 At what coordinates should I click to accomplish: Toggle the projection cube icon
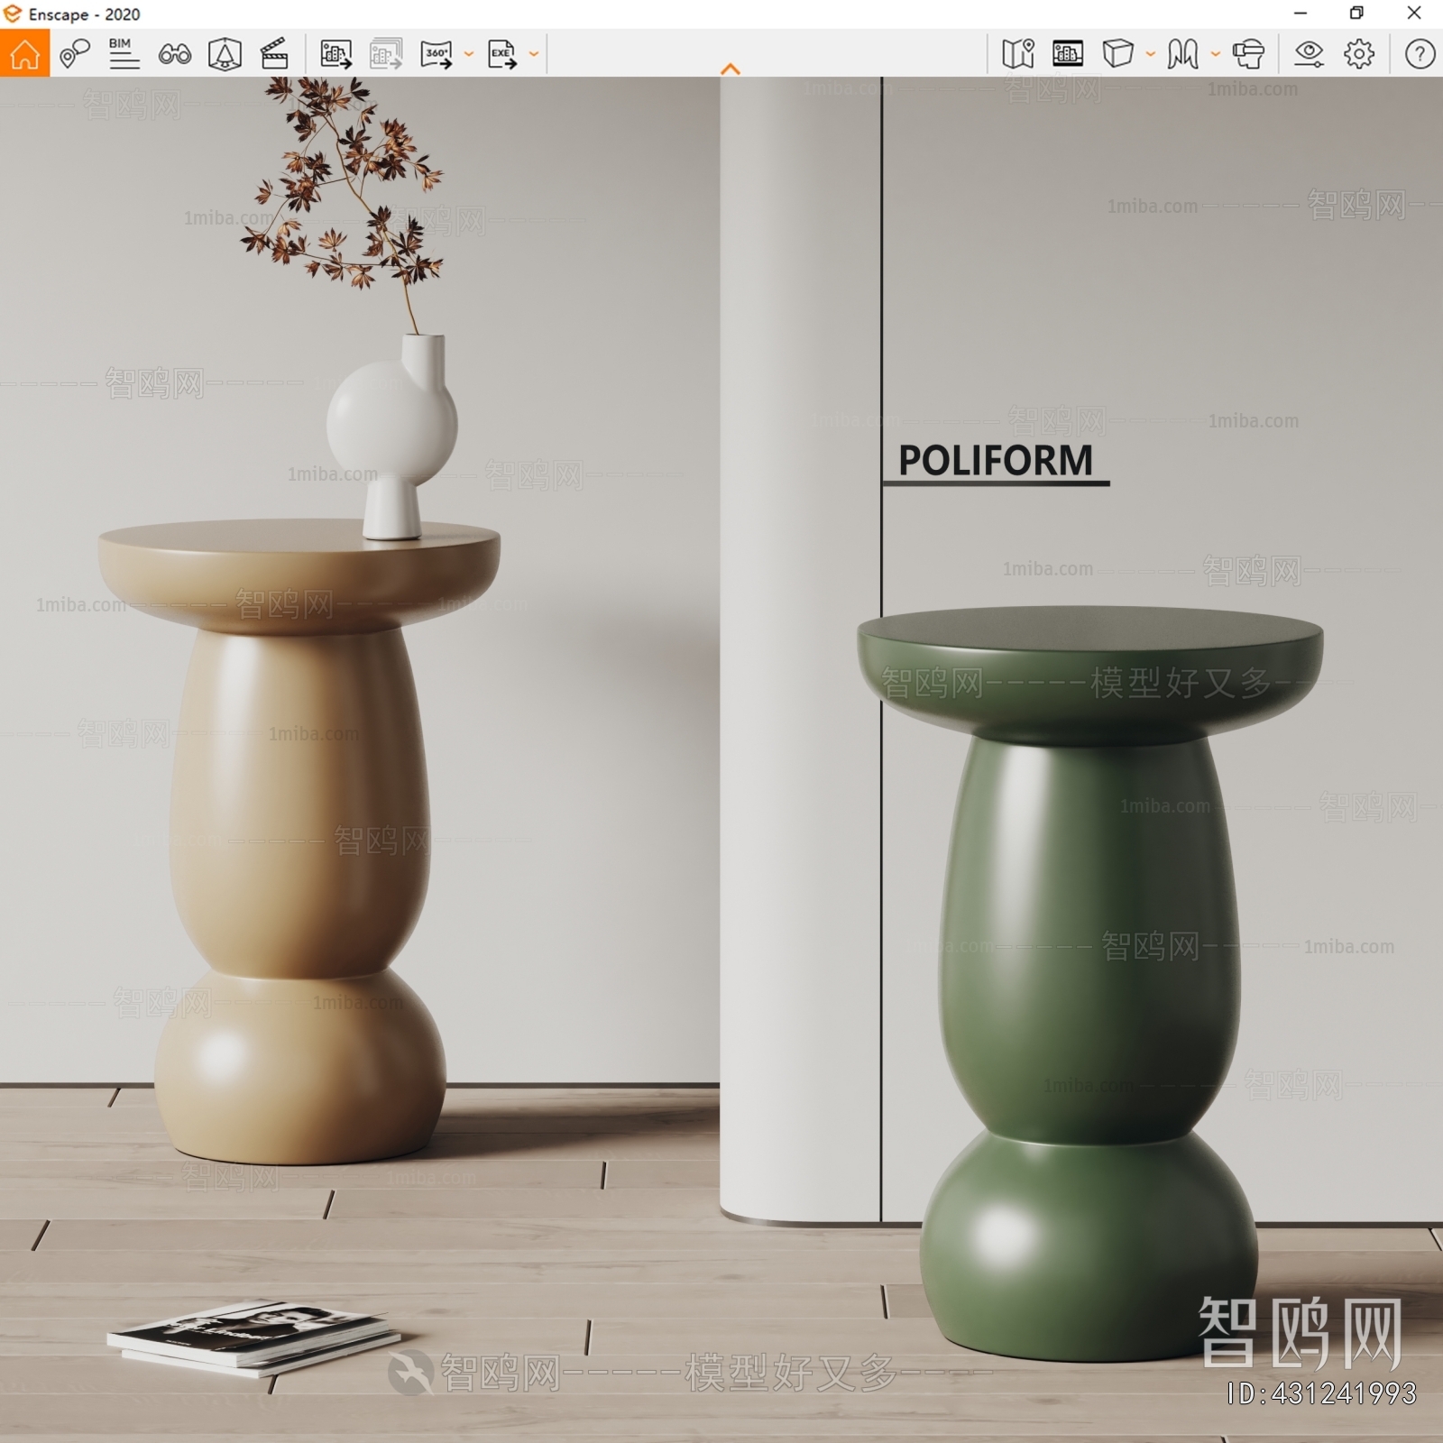[x=1118, y=54]
